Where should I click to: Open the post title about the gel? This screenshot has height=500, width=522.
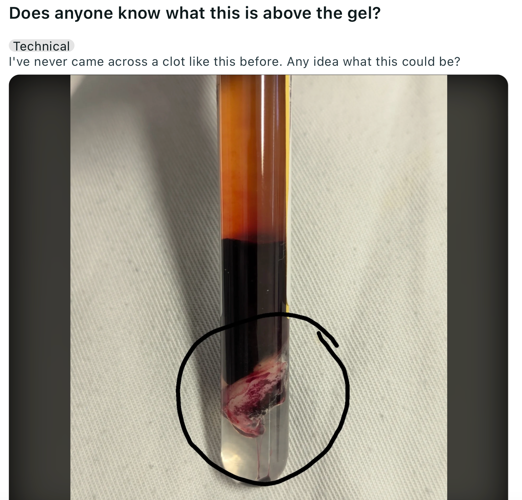[x=195, y=13]
